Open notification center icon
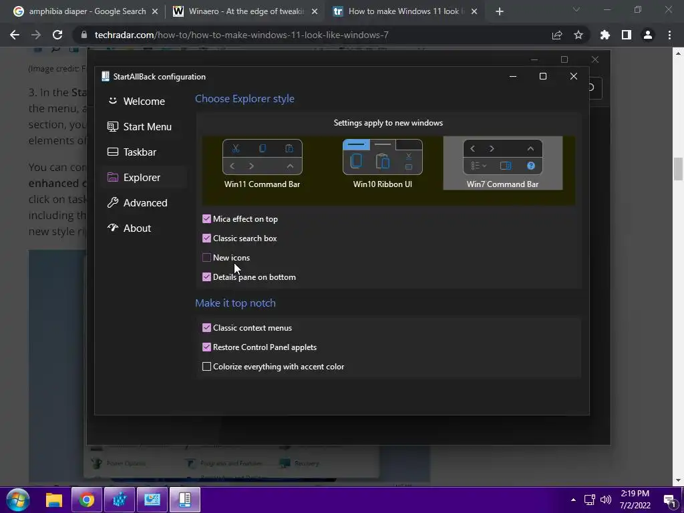 pos(670,500)
